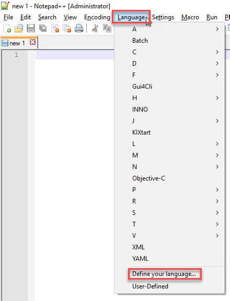Expand the N languages submenu

coord(169,167)
